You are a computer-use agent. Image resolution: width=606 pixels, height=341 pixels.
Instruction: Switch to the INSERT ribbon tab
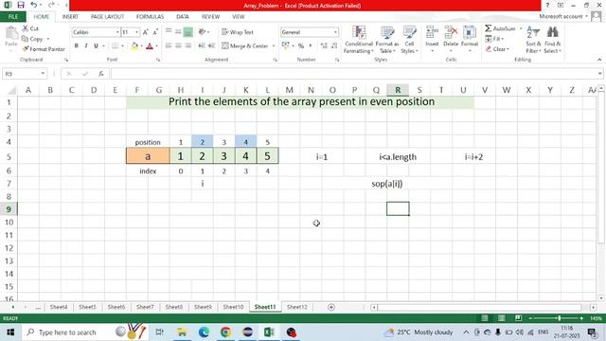[70, 17]
